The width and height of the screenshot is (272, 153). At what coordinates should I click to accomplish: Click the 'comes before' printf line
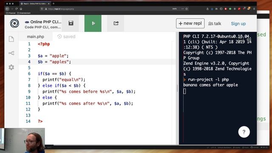tap(89, 92)
